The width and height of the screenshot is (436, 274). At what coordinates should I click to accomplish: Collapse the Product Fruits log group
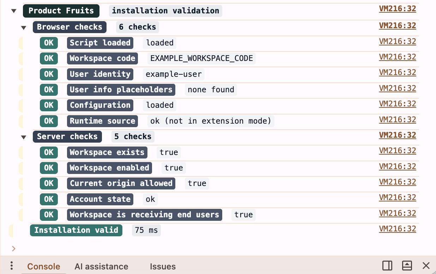14,11
